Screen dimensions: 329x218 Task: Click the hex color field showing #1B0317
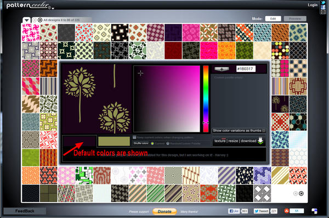(246, 69)
